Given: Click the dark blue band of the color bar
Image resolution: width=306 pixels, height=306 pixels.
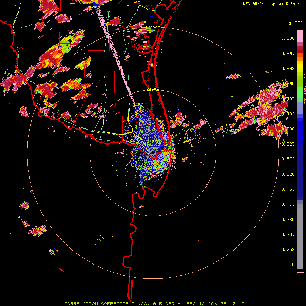Looking at the screenshot, I should [x=300, y=174].
